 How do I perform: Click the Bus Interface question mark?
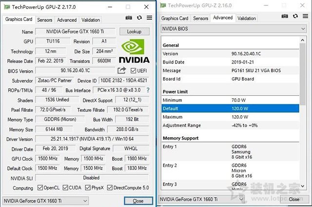(x=148, y=90)
